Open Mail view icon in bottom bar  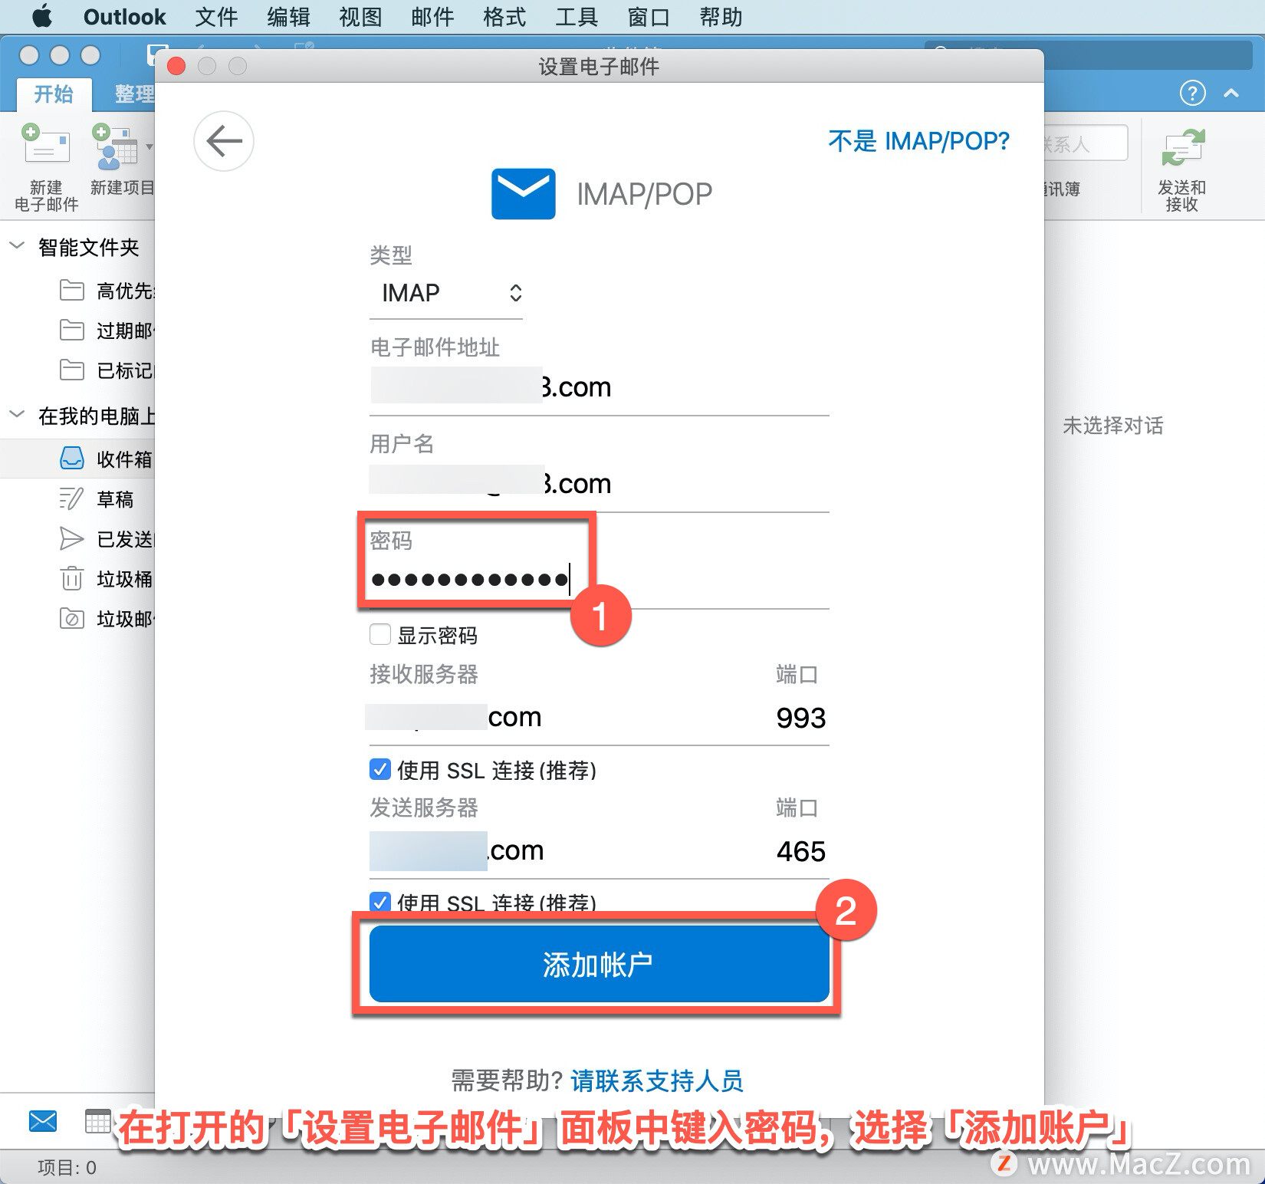43,1121
